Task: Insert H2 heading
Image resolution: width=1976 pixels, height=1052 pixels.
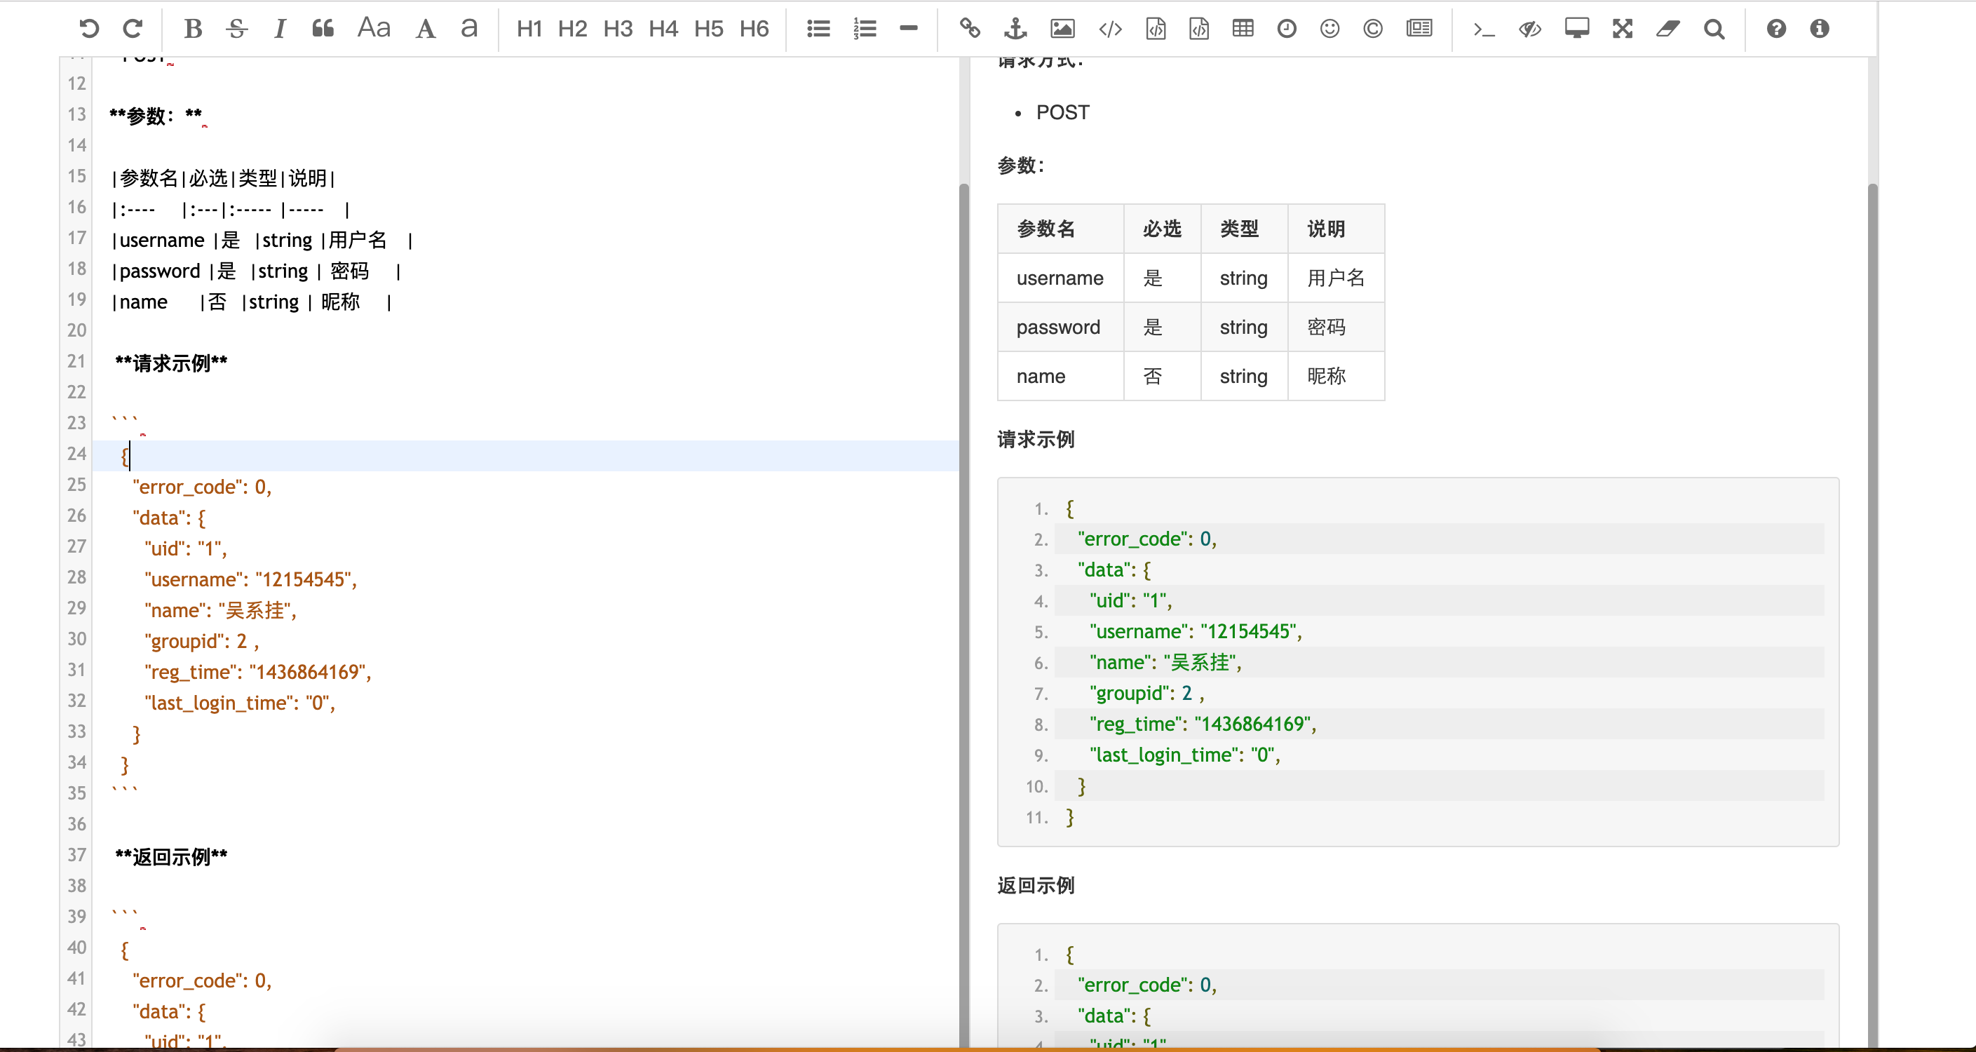Action: [572, 29]
